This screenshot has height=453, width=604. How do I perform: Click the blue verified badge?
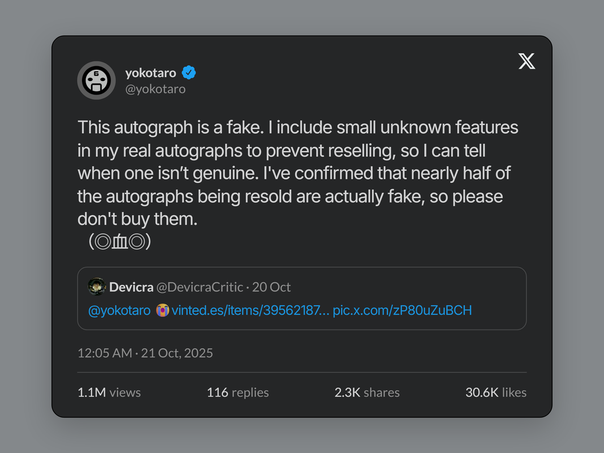(x=189, y=72)
